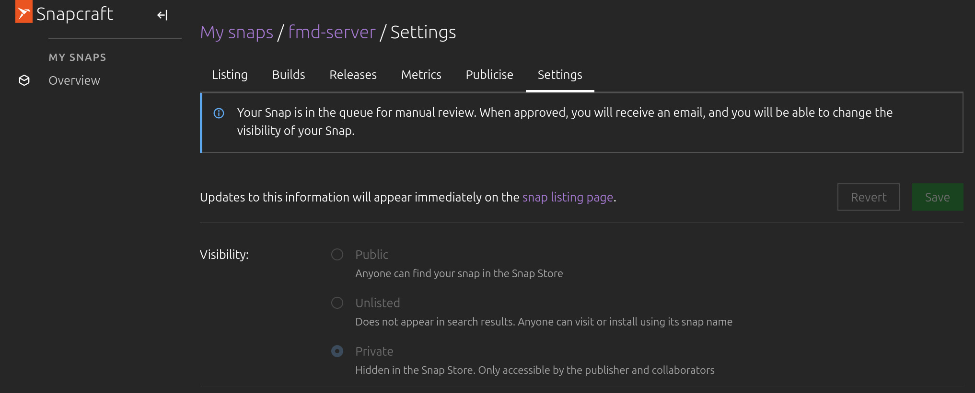Select the Private visibility radio button

pyautogui.click(x=337, y=351)
